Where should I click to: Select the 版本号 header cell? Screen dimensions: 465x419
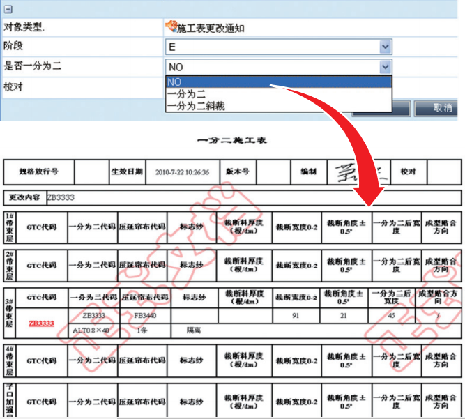238,172
